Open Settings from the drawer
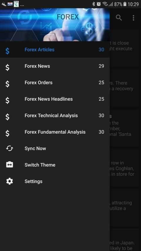Screen dimensions: 141x251 tap(55, 182)
